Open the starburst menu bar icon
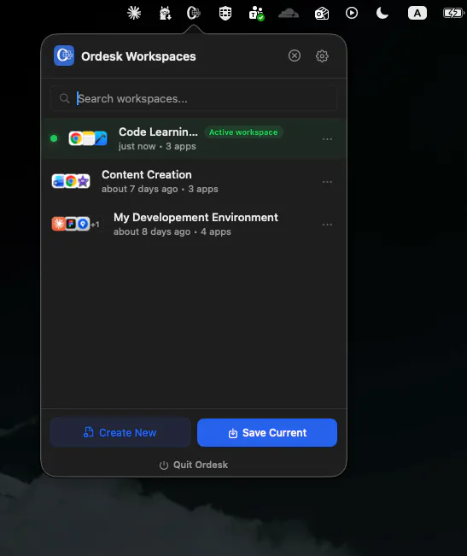Image resolution: width=467 pixels, height=556 pixels. pyautogui.click(x=134, y=13)
